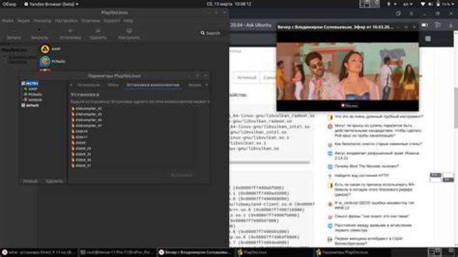Image resolution: width=458 pixels, height=257 pixels.
Task: Click the Новый button in settings window
Action: (x=31, y=181)
